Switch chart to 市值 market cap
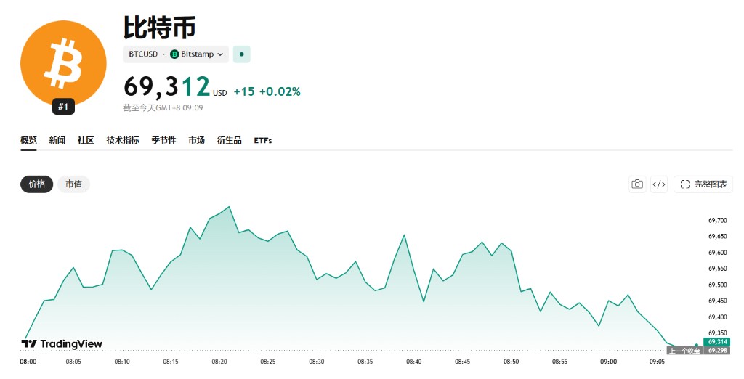 (73, 184)
